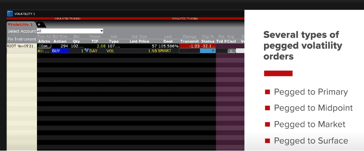Select the order quantity 1 cell
Viewport: 364px width, 151px height.
(x=82, y=51)
